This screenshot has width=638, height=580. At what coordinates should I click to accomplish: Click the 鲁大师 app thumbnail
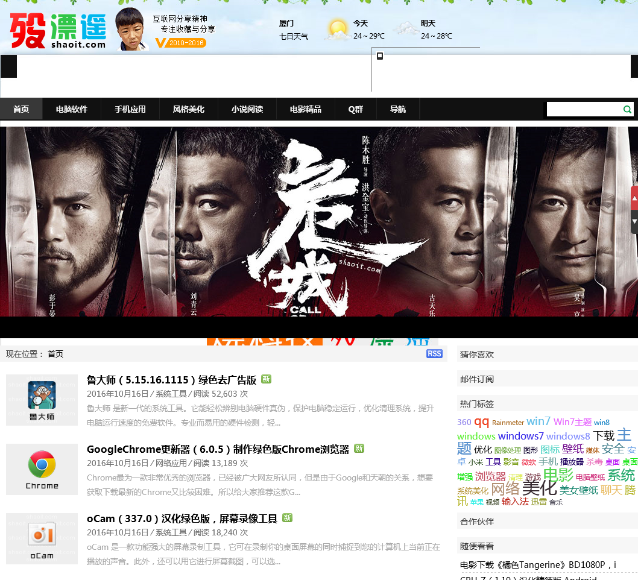pyautogui.click(x=42, y=400)
